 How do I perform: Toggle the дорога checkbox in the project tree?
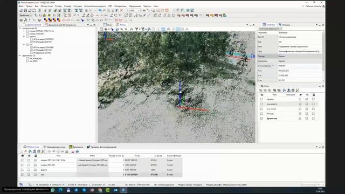click(x=27, y=37)
